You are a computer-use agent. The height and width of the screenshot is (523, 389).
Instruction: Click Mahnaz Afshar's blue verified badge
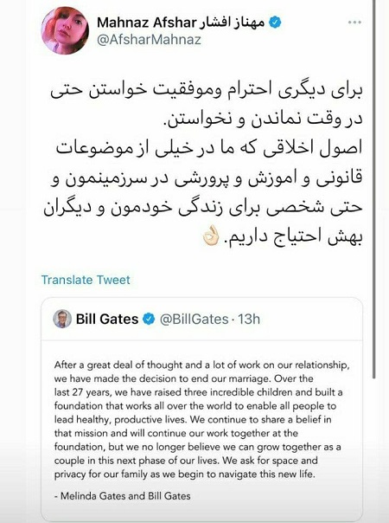(x=275, y=23)
